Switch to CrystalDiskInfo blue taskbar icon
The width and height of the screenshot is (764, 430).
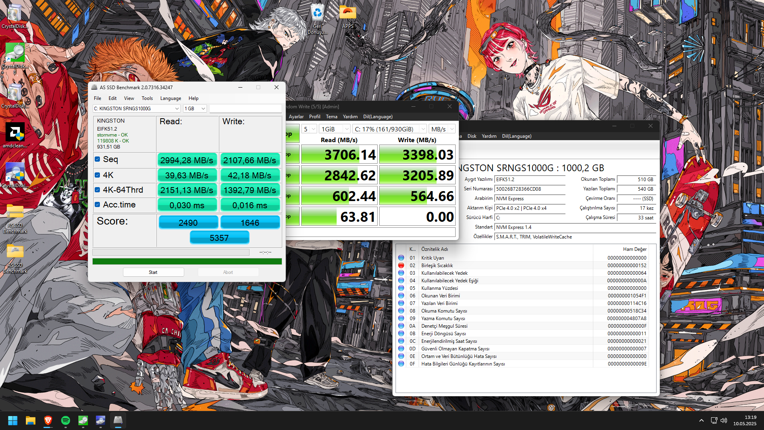[101, 420]
